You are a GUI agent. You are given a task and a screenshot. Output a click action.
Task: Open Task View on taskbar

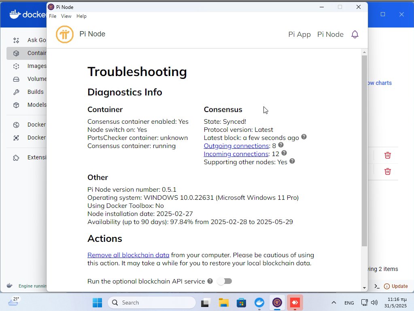click(x=206, y=303)
